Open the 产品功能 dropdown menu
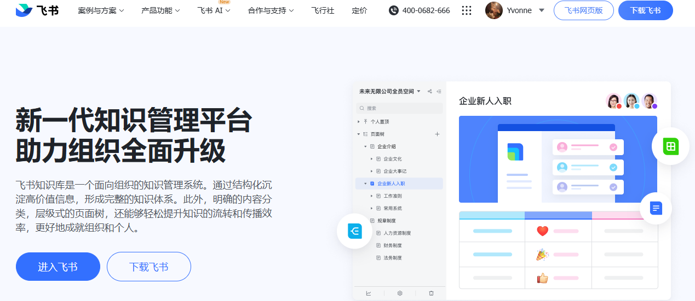Viewport: 695px width, 301px height. coord(161,10)
